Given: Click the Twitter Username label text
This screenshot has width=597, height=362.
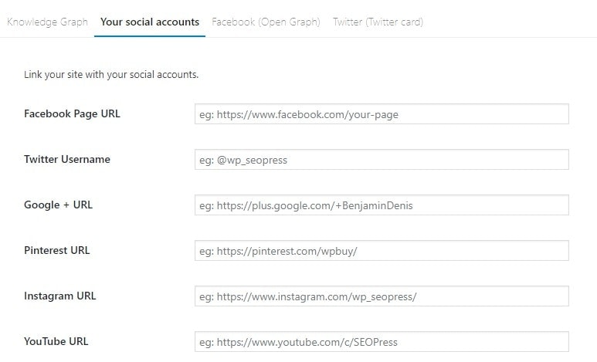Looking at the screenshot, I should point(67,159).
